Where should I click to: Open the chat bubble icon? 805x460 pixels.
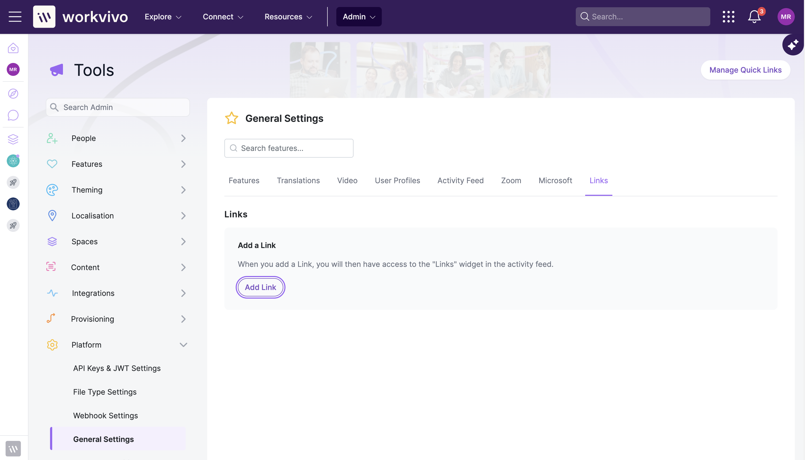pos(13,115)
